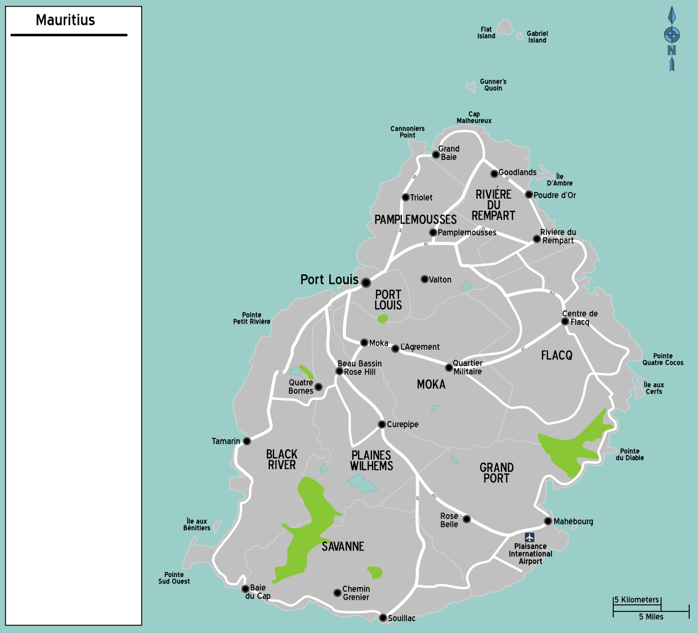
Task: Select the Tamarin town marker dot
Action: click(247, 441)
